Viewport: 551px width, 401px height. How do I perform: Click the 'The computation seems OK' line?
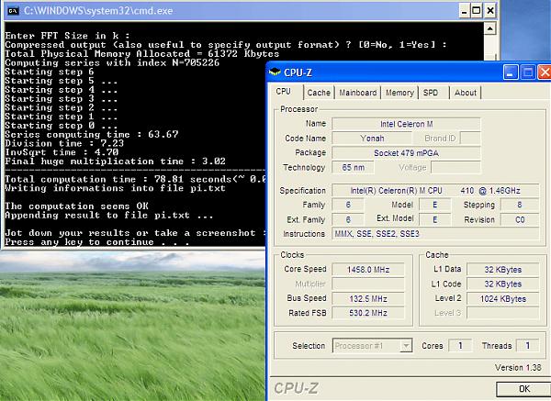tap(76, 206)
